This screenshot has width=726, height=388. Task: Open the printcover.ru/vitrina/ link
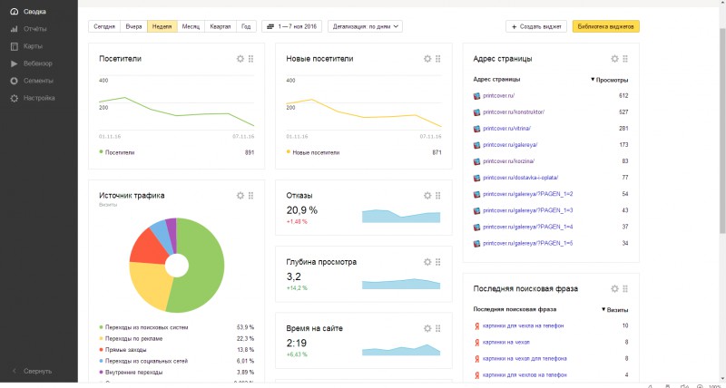point(506,129)
